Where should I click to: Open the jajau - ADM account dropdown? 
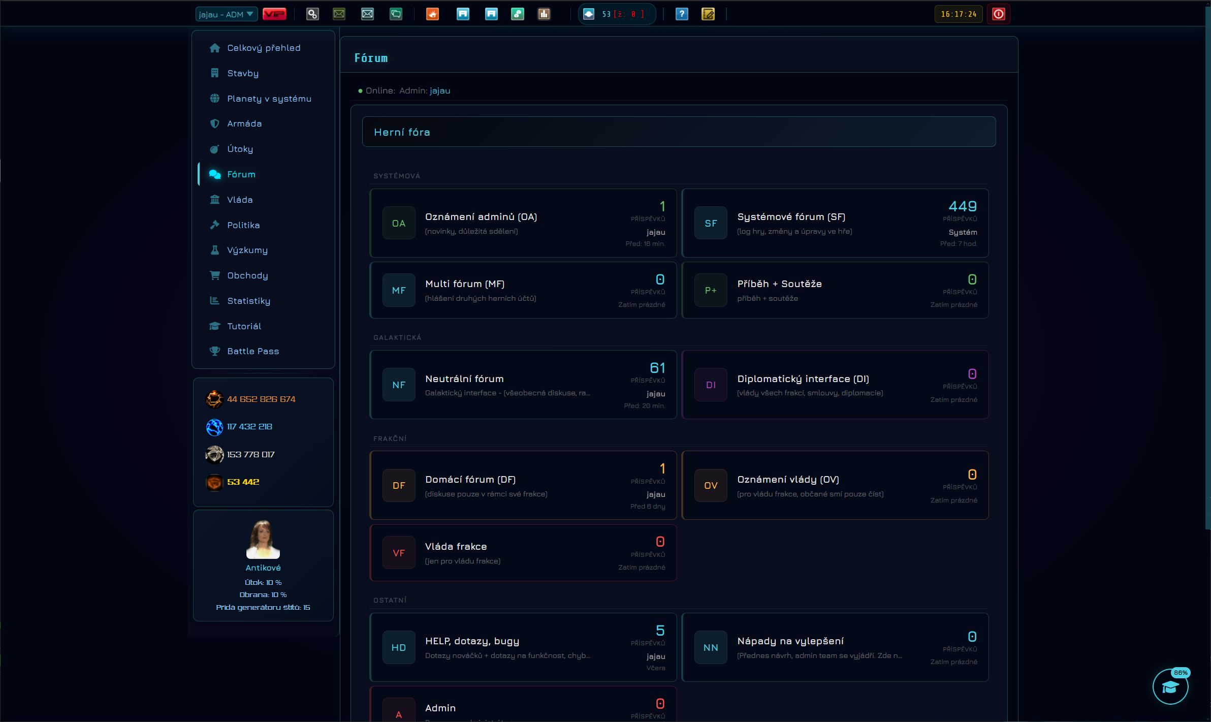(x=227, y=14)
